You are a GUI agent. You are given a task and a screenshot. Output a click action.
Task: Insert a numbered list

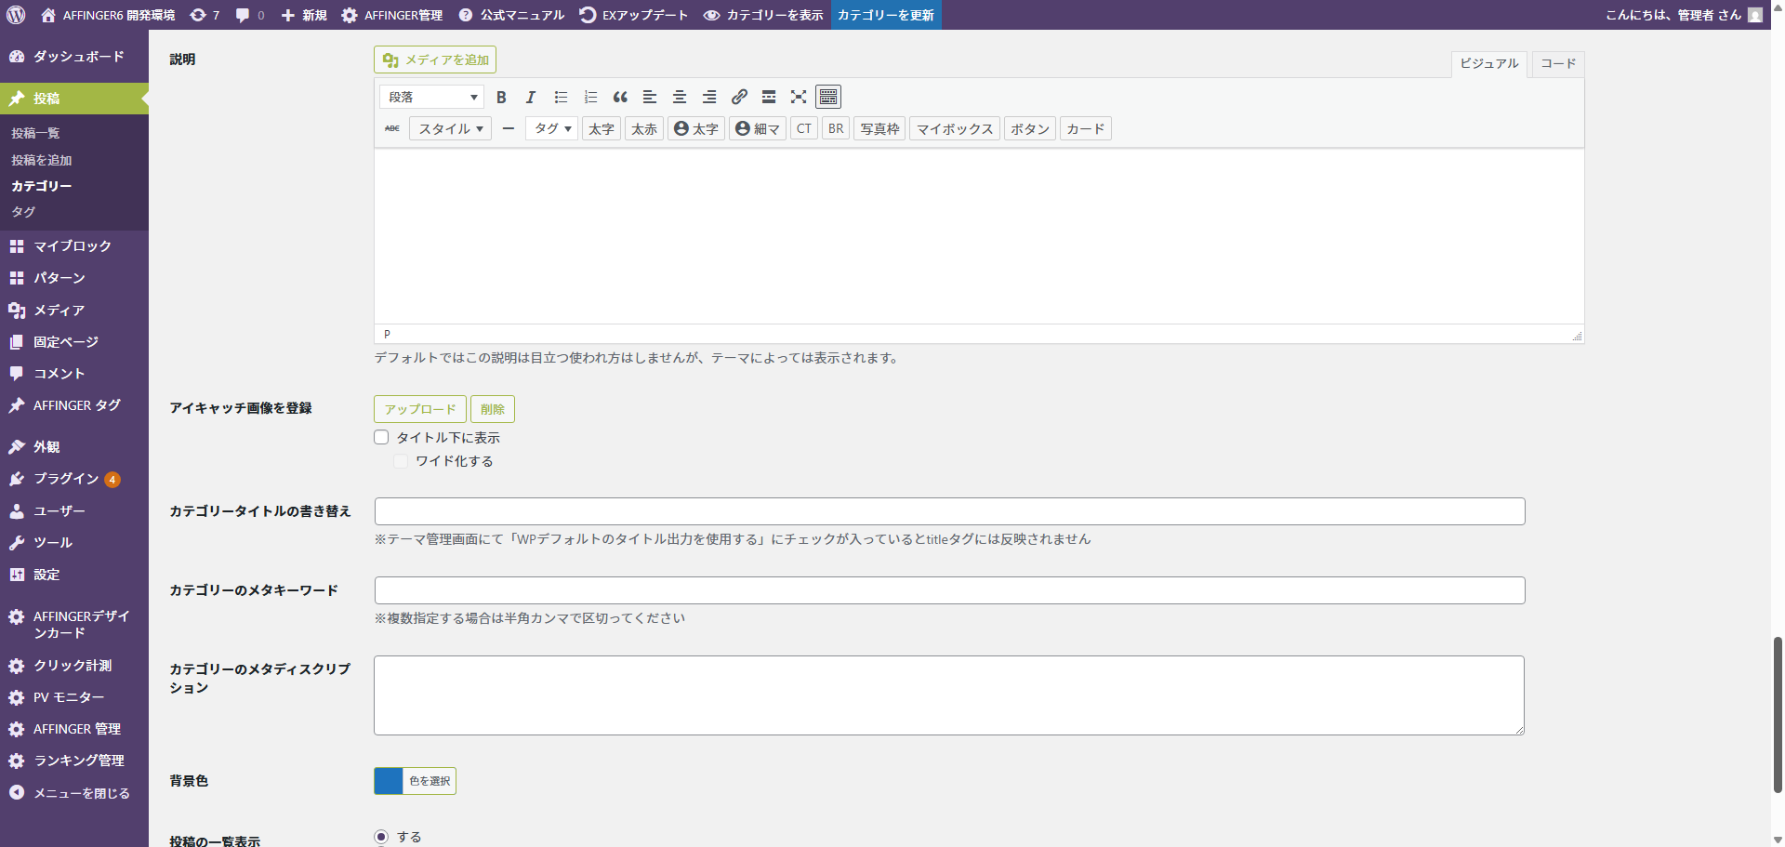coord(590,97)
